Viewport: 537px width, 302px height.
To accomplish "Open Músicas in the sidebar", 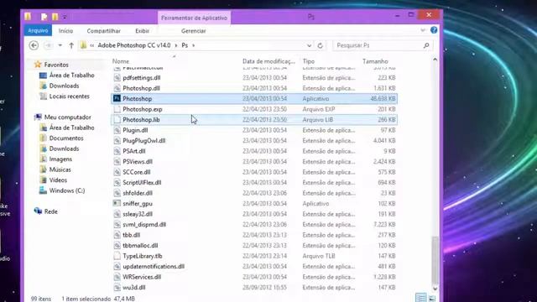I will 60,169.
